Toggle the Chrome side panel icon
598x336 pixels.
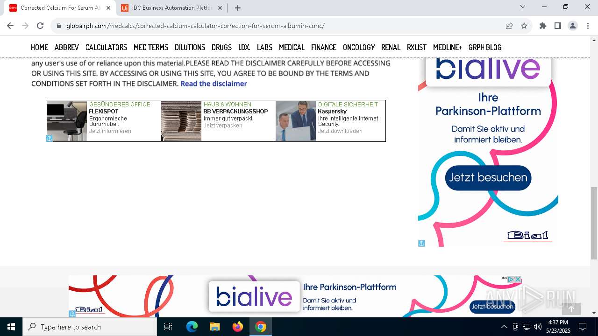point(557,26)
